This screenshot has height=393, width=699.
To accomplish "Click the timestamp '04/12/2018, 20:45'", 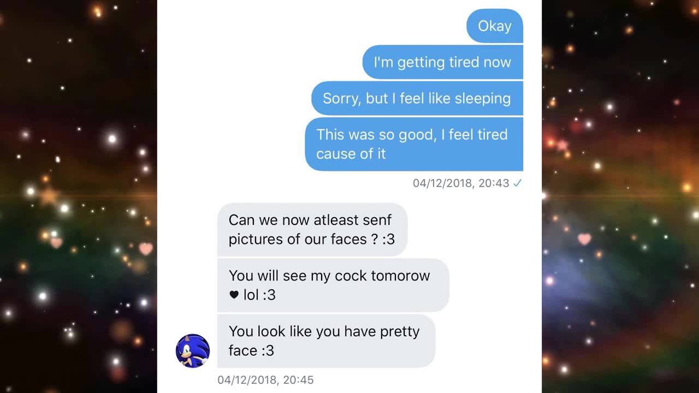I will [266, 380].
